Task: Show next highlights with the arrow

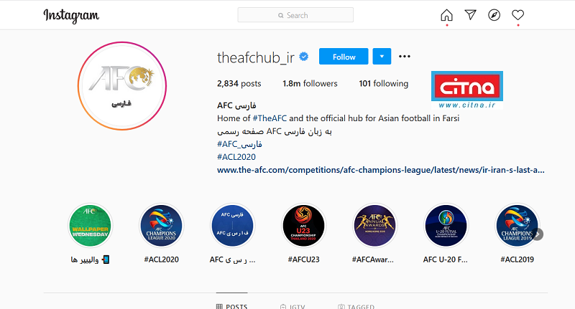Action: (x=538, y=234)
